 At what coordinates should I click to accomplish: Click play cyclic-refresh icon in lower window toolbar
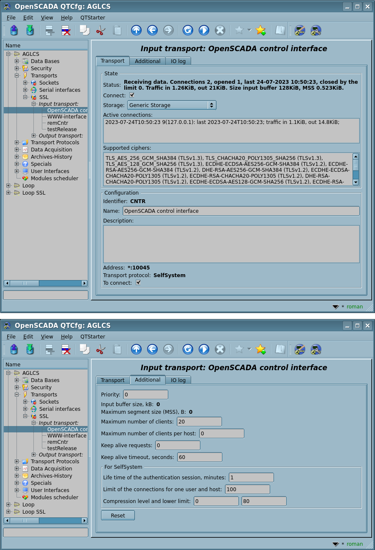[204, 349]
